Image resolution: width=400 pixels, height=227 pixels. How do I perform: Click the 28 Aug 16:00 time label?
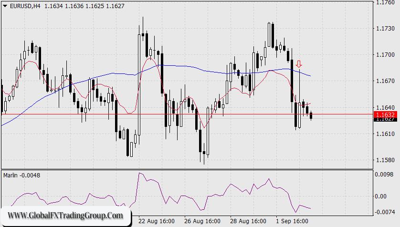tap(247, 221)
